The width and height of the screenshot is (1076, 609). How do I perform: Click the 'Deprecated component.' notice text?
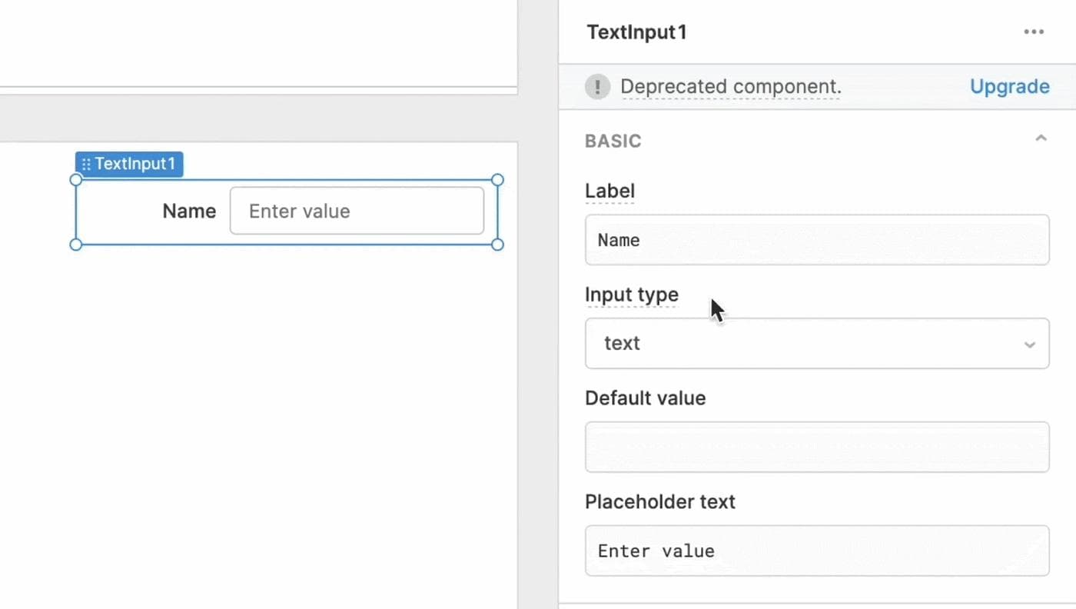[x=730, y=87]
